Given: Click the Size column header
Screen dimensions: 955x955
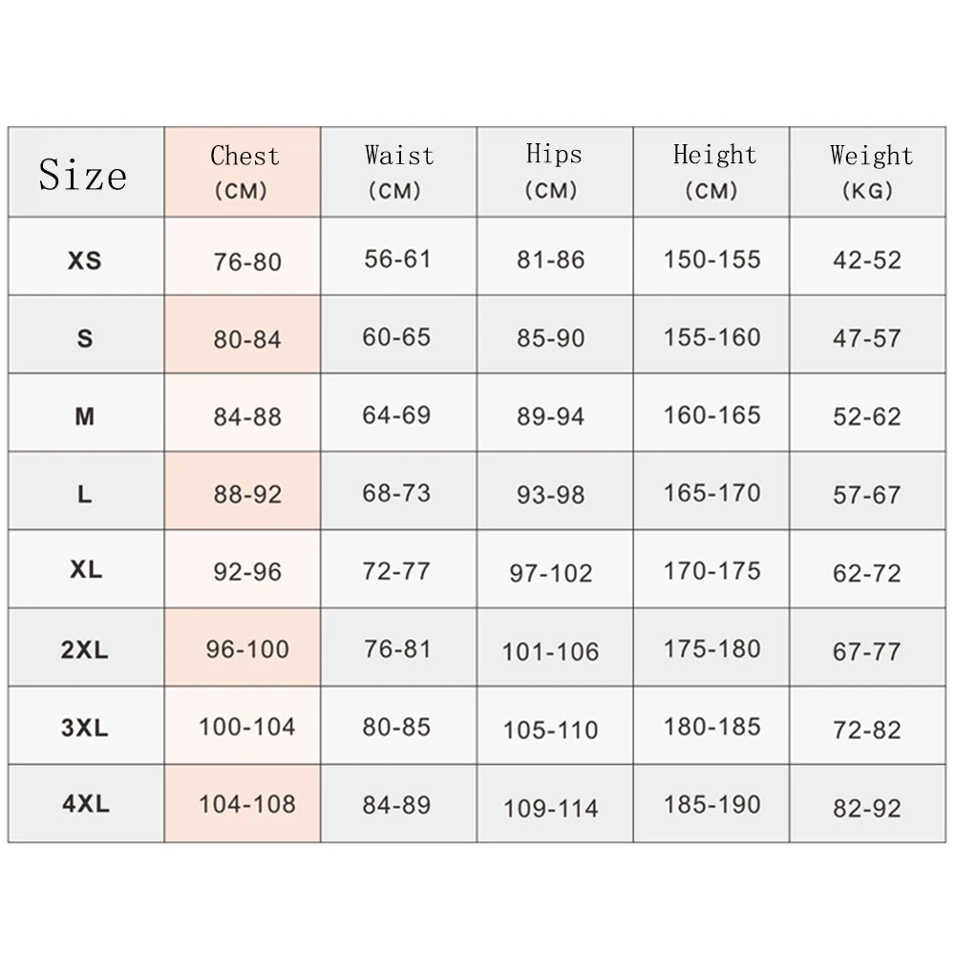Looking at the screenshot, I should [x=83, y=175].
